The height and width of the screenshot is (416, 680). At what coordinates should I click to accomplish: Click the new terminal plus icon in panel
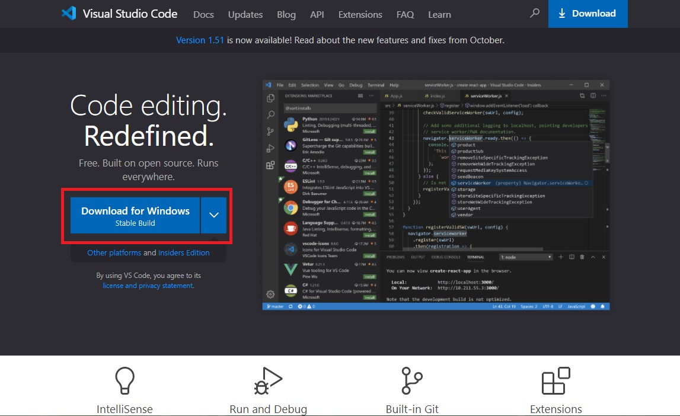(x=561, y=257)
